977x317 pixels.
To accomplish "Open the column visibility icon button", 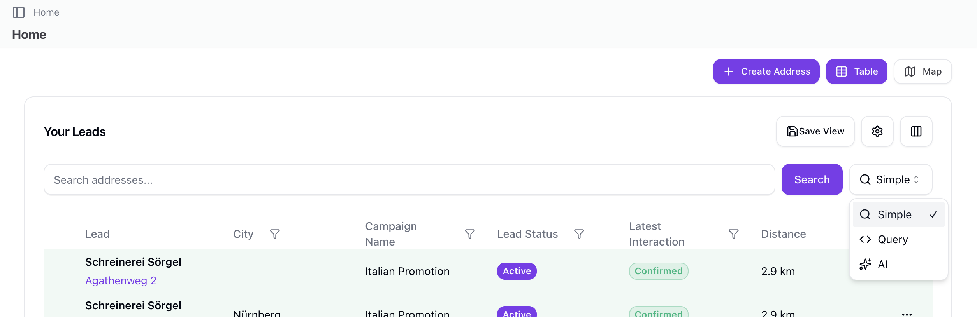I will tap(916, 131).
